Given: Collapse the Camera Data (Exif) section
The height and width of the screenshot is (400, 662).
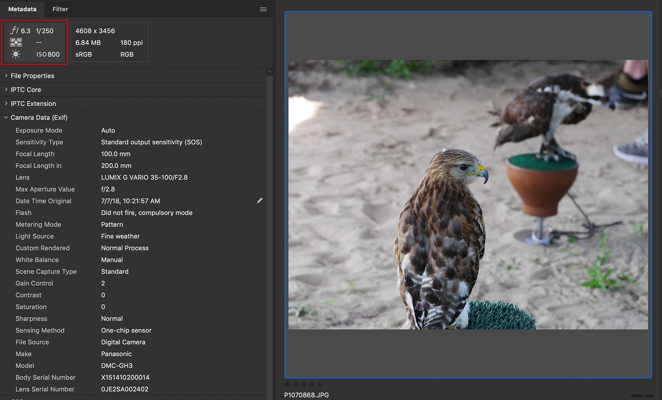Looking at the screenshot, I should click(39, 117).
